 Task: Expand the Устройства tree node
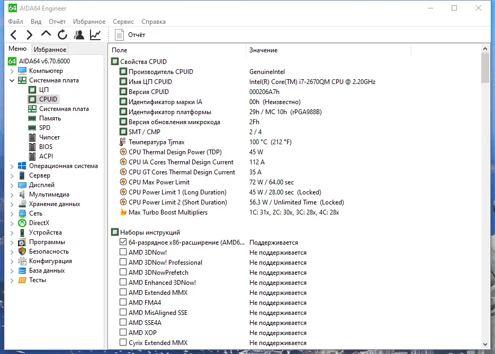point(11,232)
